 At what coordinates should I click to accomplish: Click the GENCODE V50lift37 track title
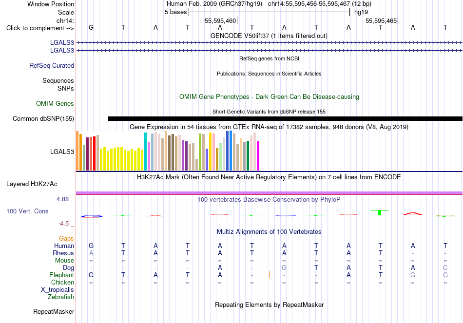pos(269,36)
